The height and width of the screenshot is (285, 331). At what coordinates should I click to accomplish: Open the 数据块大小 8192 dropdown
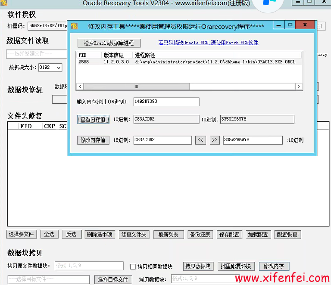pyautogui.click(x=50, y=68)
